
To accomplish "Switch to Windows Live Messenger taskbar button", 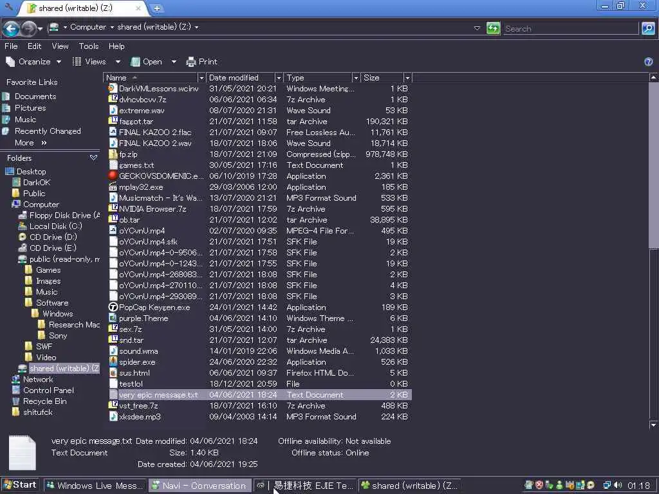I will pos(95,485).
